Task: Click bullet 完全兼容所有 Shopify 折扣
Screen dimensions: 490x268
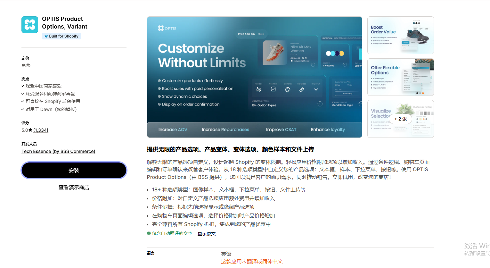Action: pyautogui.click(x=211, y=224)
